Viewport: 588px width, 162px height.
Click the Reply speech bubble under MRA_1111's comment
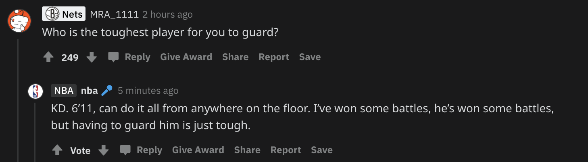pos(113,57)
